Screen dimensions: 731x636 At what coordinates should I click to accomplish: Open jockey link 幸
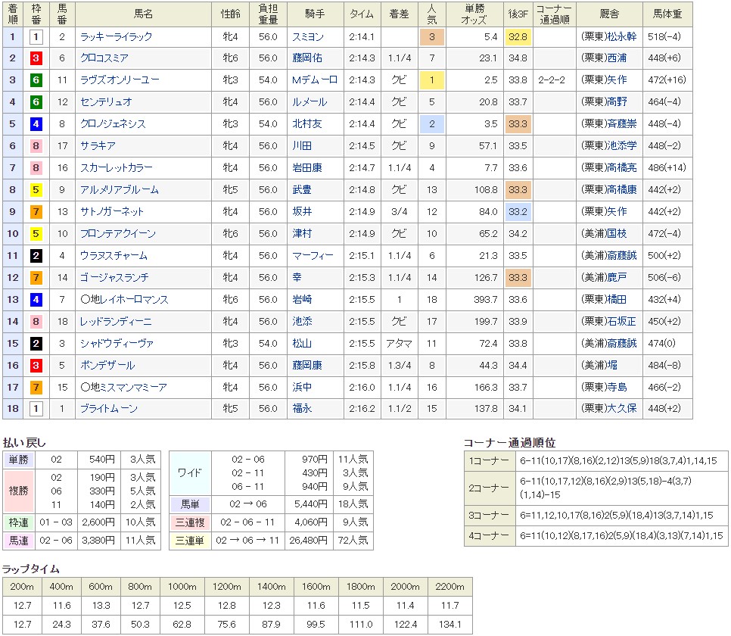[297, 278]
